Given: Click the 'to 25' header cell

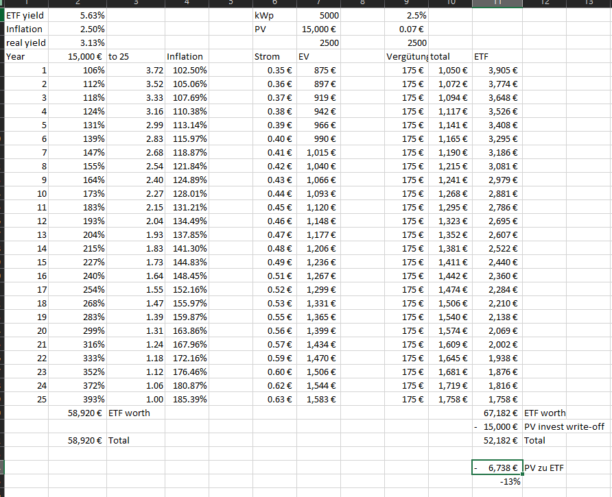Looking at the screenshot, I should [135, 56].
